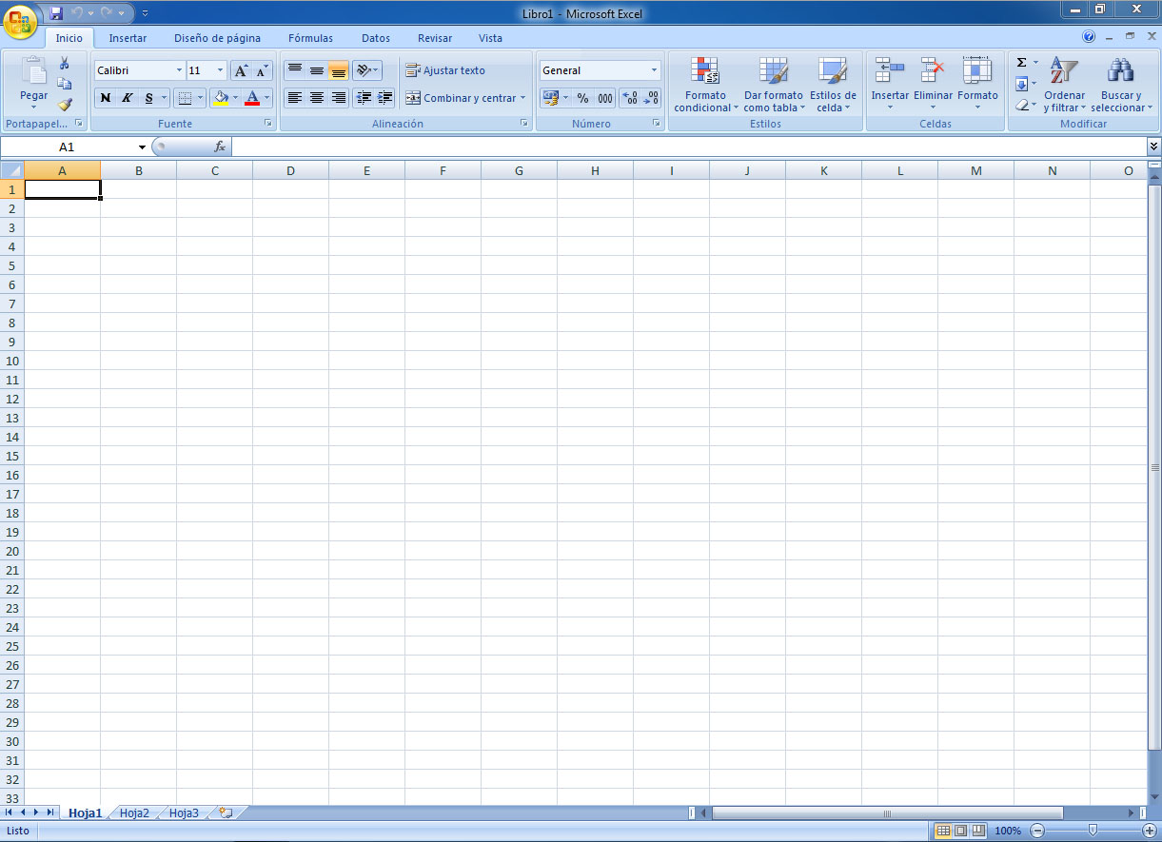Click the Cut scissors icon
The width and height of the screenshot is (1162, 842).
tap(65, 63)
